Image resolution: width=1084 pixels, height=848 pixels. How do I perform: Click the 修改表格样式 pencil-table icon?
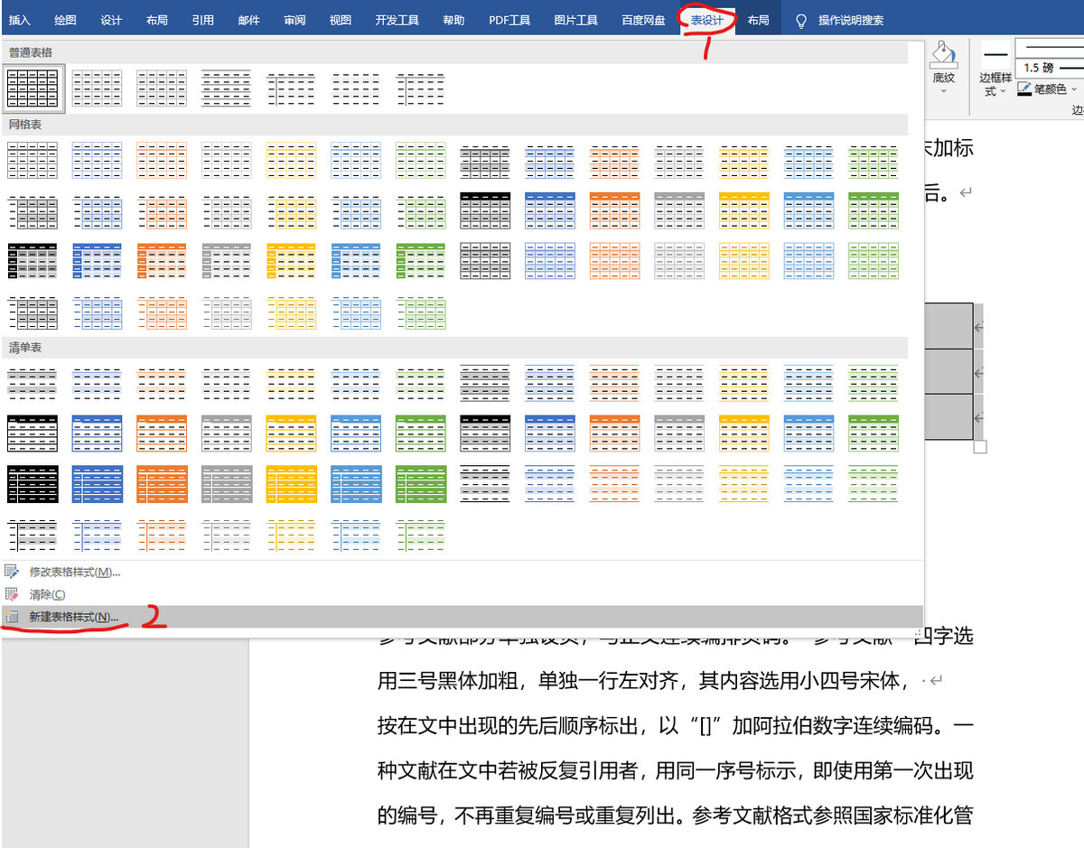(x=12, y=572)
